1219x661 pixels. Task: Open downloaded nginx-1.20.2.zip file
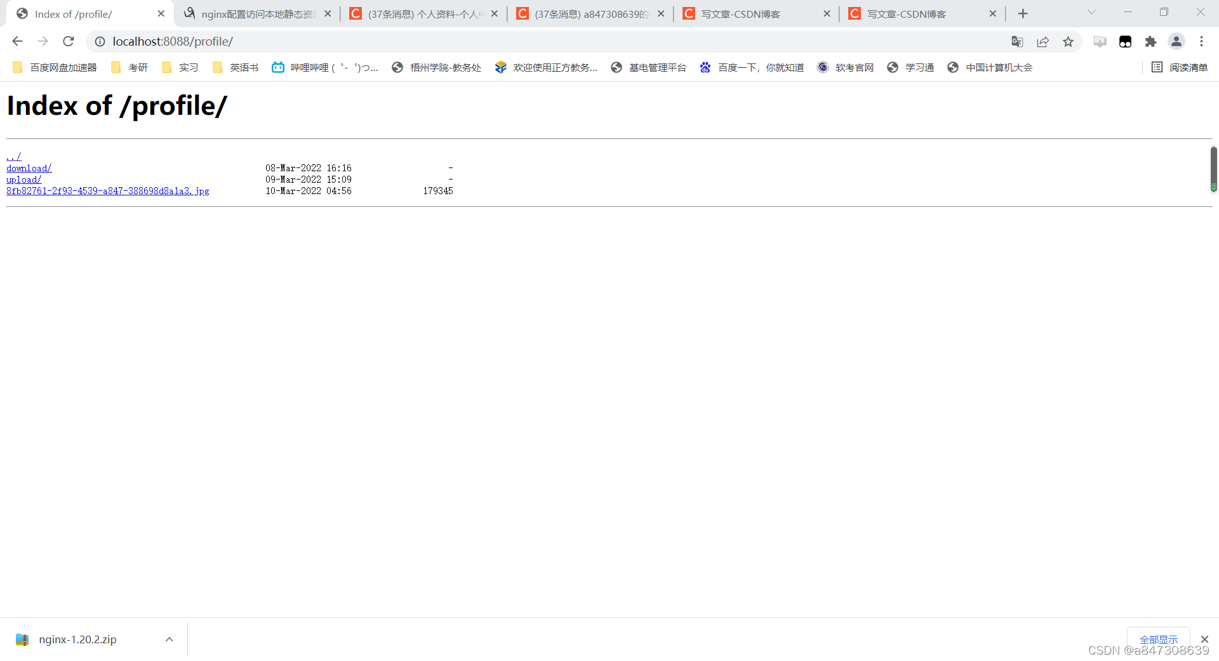tap(77, 639)
